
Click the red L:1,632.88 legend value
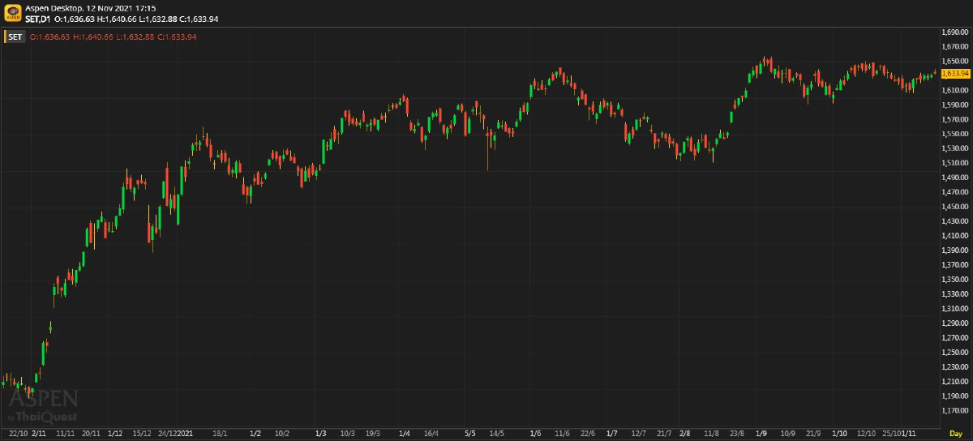coord(135,36)
